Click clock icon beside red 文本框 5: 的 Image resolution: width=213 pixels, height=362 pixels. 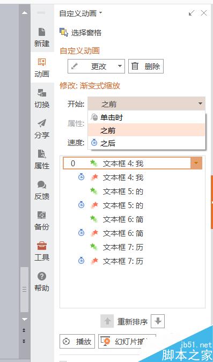[x=81, y=205]
